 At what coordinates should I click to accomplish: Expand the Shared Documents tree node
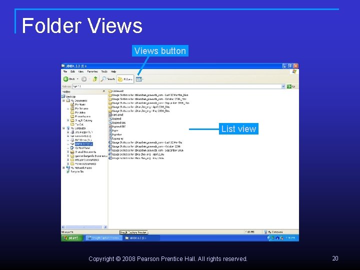(68, 152)
